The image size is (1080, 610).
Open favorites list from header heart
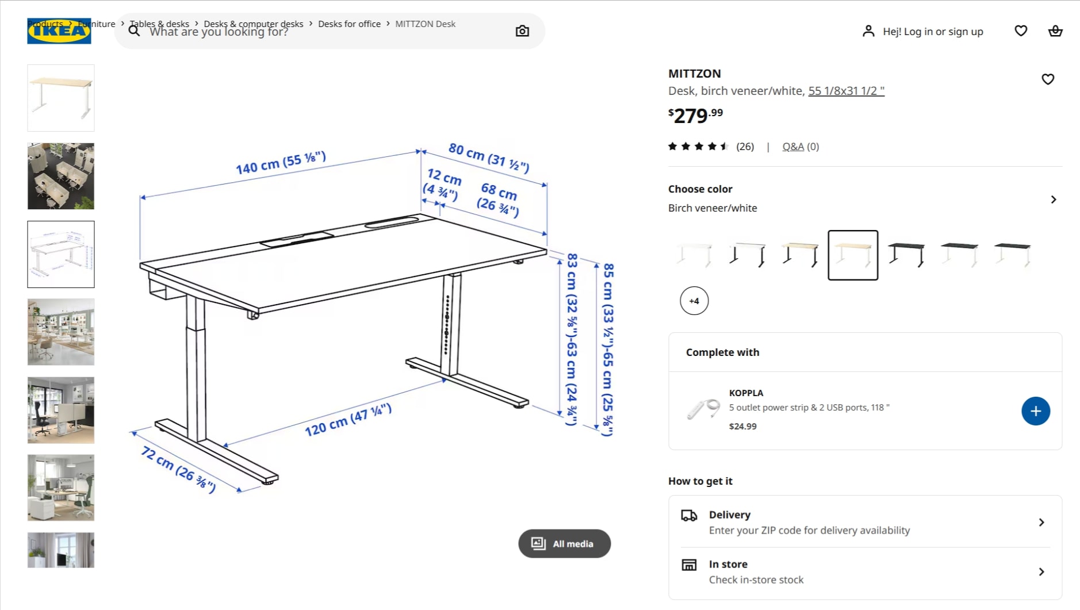pyautogui.click(x=1021, y=31)
